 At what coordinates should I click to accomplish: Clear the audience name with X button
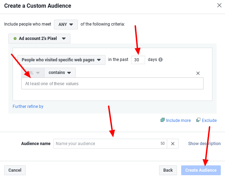tap(173, 144)
